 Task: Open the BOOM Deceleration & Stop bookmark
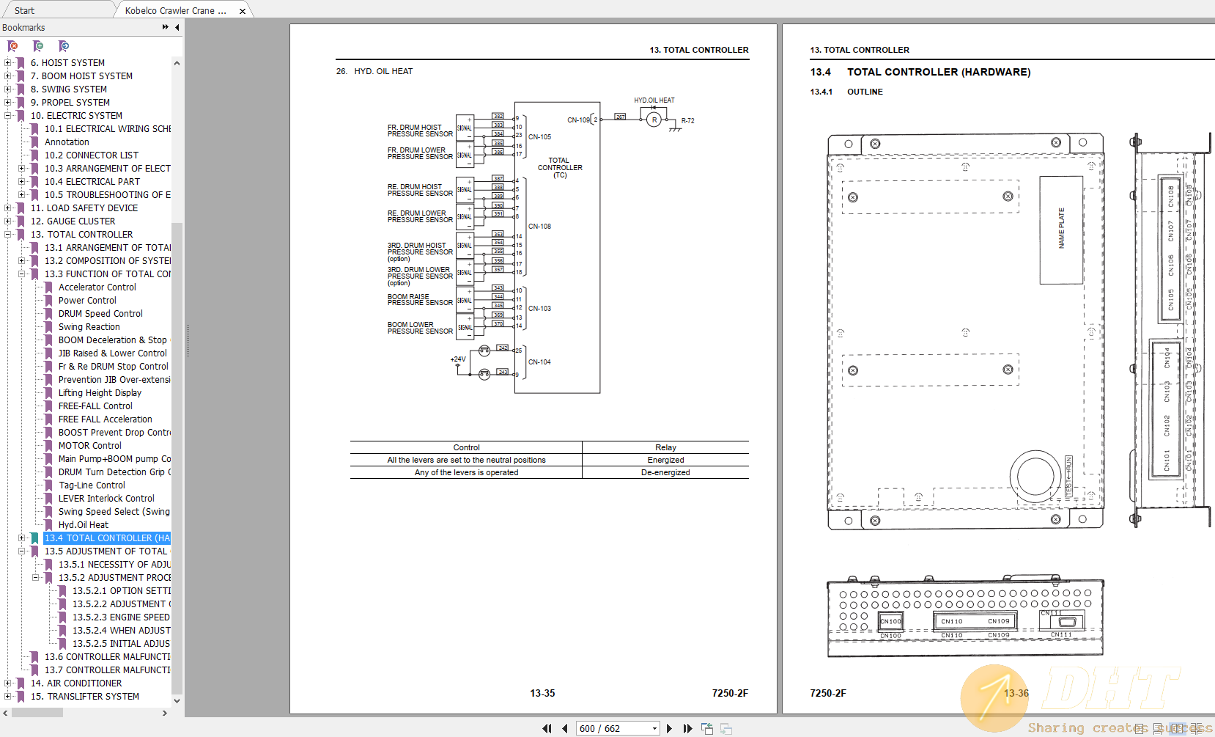click(x=113, y=340)
